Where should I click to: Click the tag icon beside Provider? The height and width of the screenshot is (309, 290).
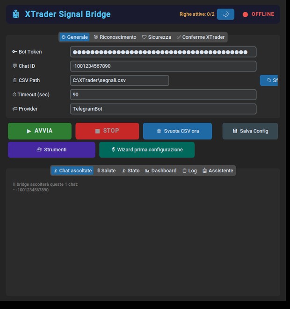click(x=15, y=109)
